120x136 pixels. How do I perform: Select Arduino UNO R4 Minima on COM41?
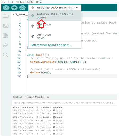tap(55, 16)
